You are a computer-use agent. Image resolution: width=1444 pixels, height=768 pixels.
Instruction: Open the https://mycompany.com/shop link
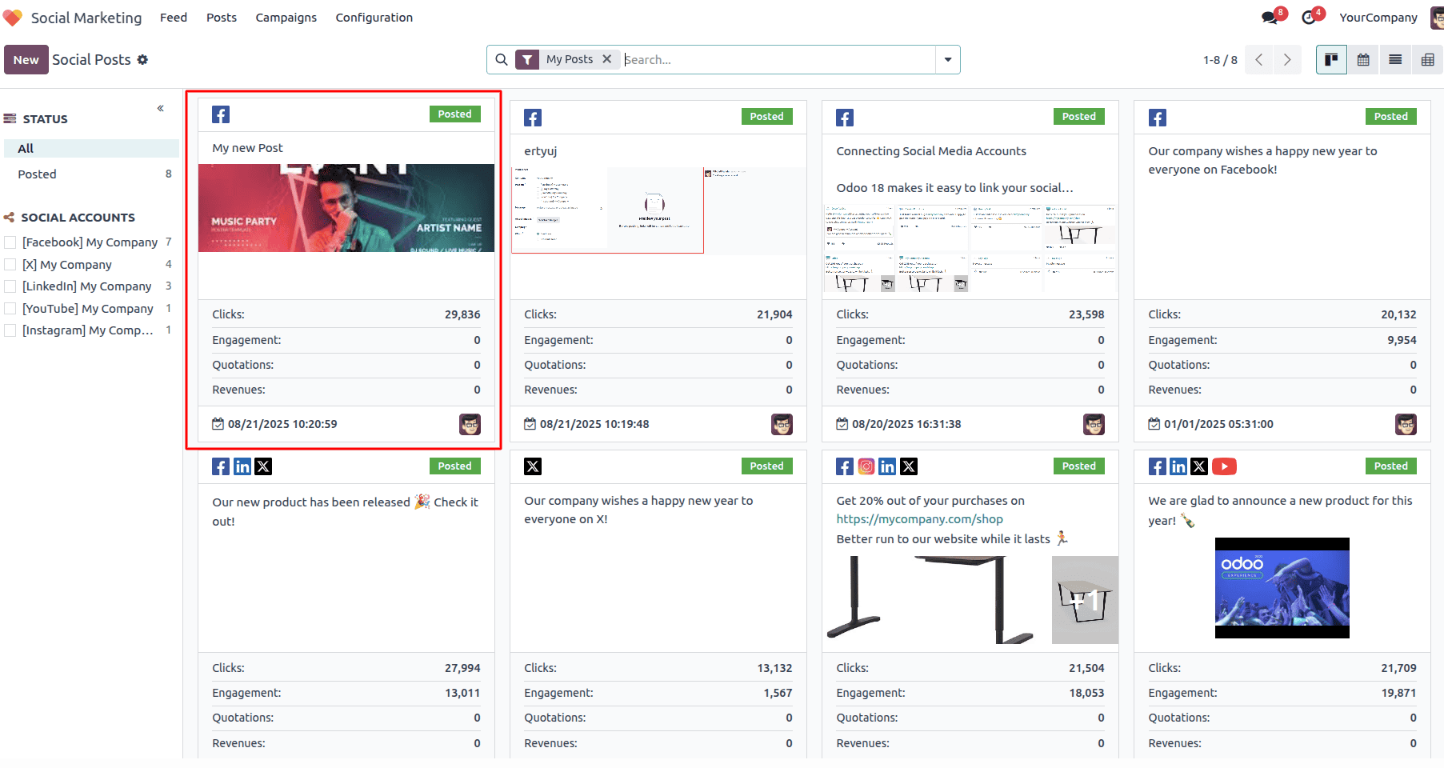920,518
